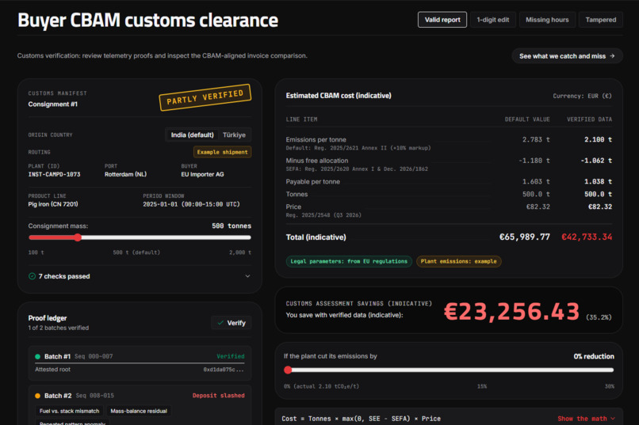Switch origin country to Türkiye
Image resolution: width=639 pixels, height=425 pixels.
(x=235, y=135)
